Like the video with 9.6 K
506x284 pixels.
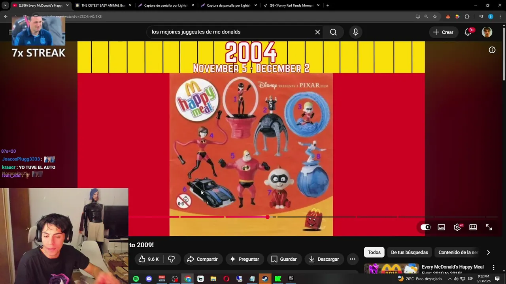148,259
